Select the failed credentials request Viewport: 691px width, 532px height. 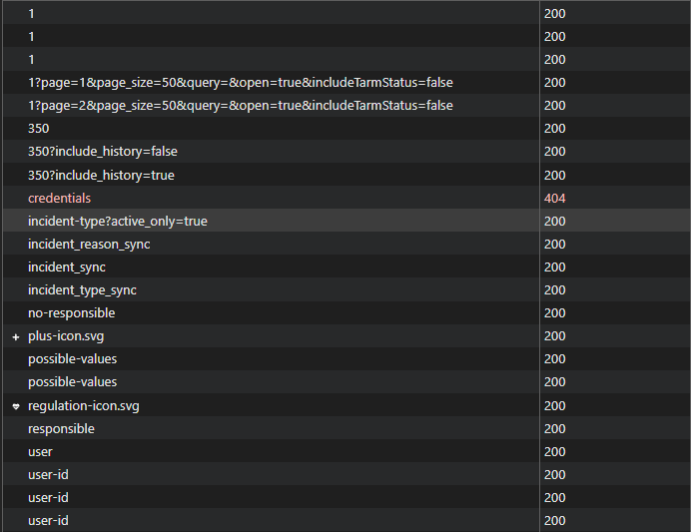(59, 199)
